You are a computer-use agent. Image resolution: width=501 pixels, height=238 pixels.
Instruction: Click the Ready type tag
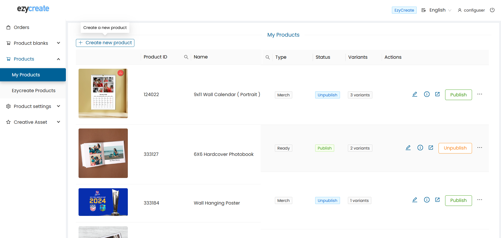click(283, 148)
